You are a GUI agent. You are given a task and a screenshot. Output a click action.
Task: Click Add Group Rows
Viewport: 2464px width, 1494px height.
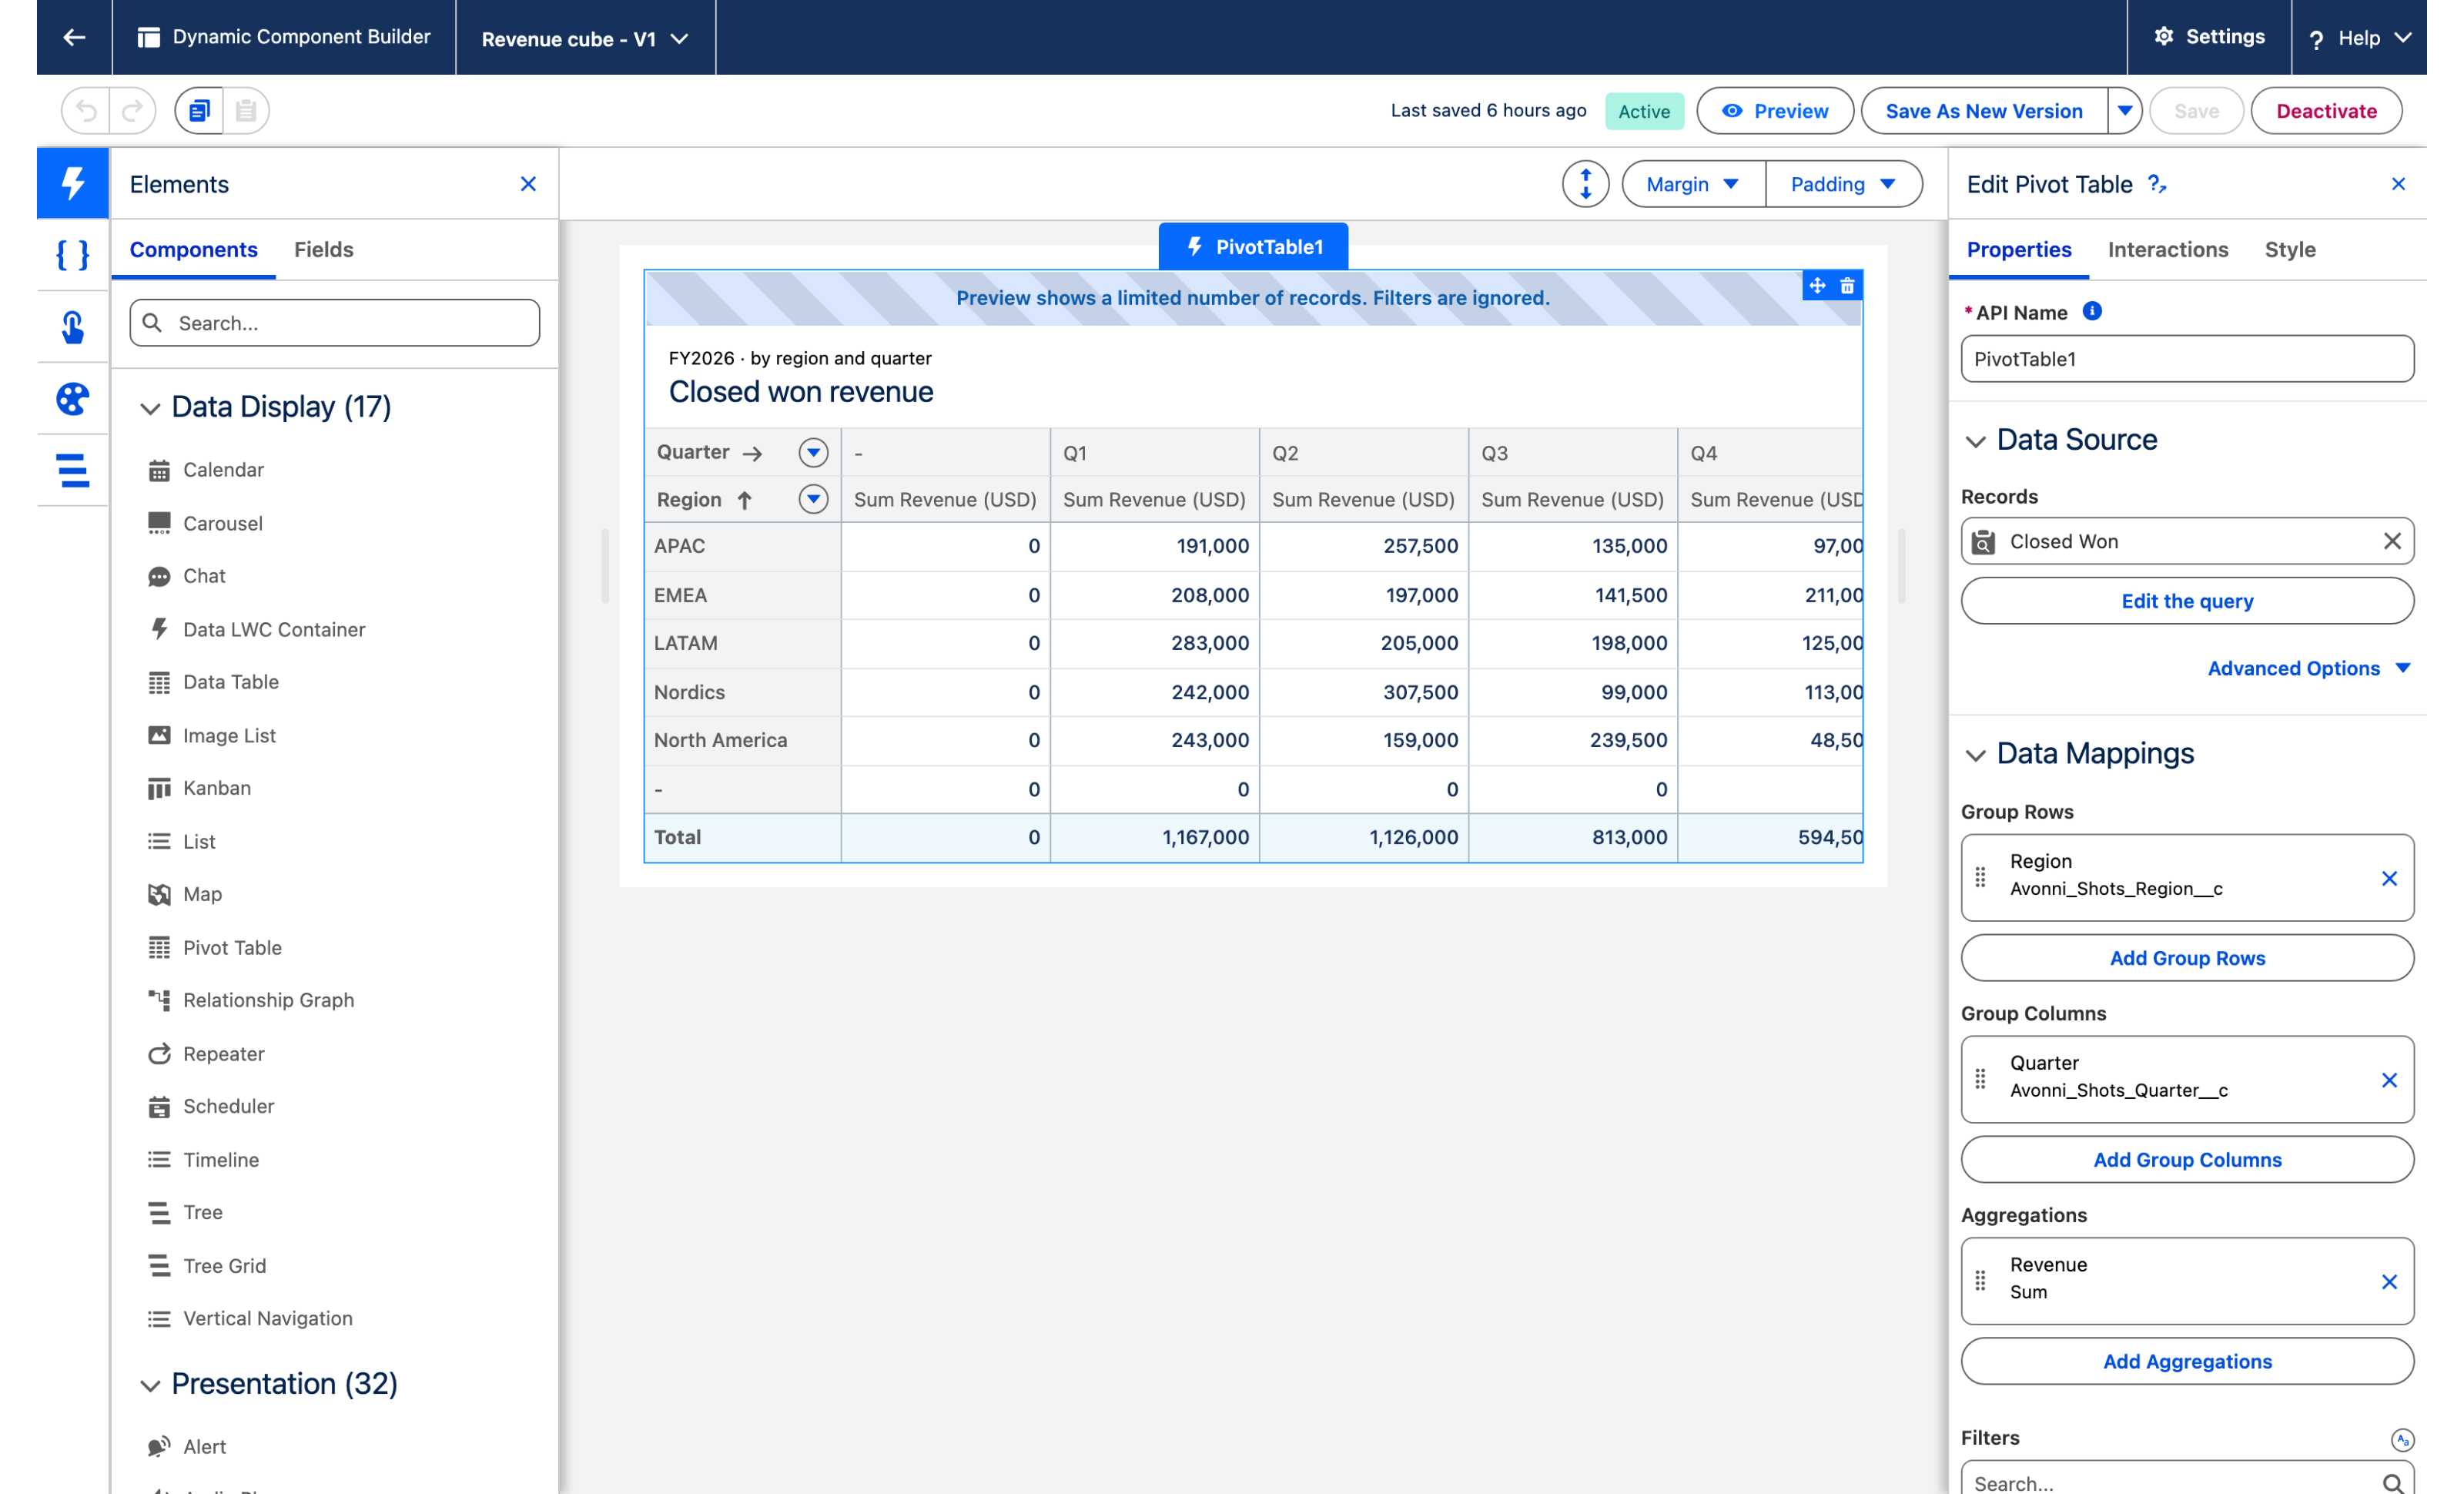[2187, 958]
